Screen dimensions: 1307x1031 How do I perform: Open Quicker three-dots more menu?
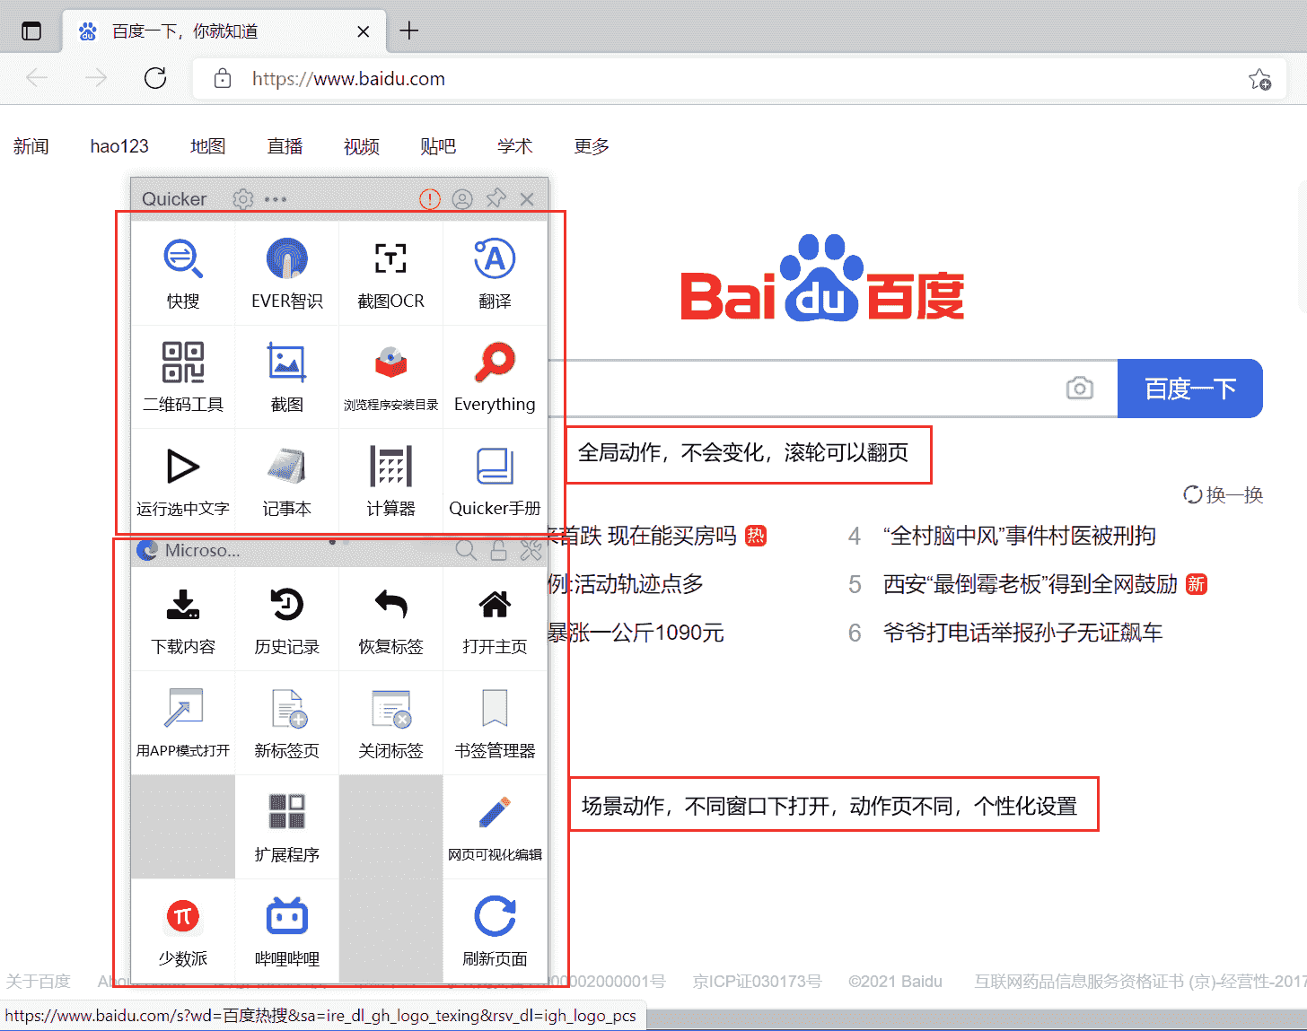click(276, 199)
